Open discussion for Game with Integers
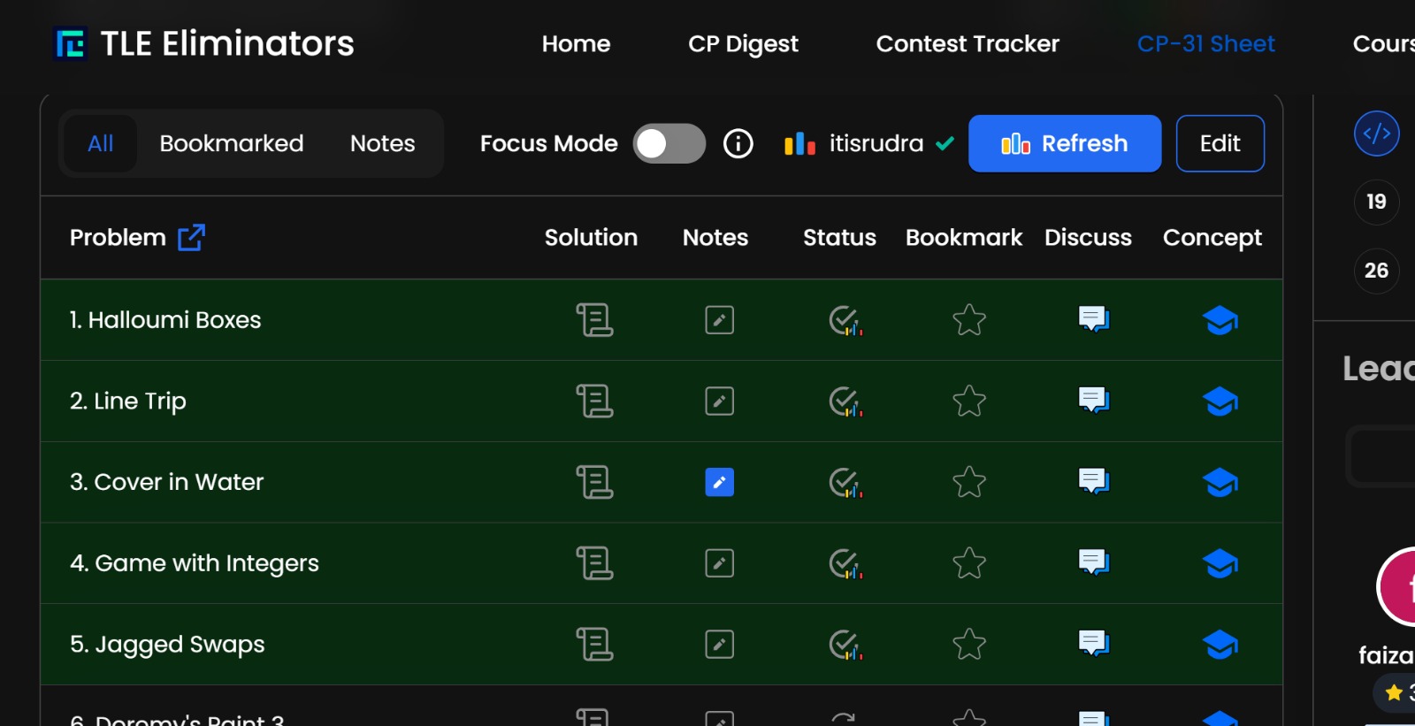1415x726 pixels. (1094, 563)
